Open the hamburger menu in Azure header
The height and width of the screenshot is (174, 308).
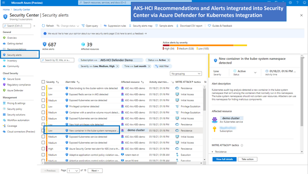(x=3, y=2)
